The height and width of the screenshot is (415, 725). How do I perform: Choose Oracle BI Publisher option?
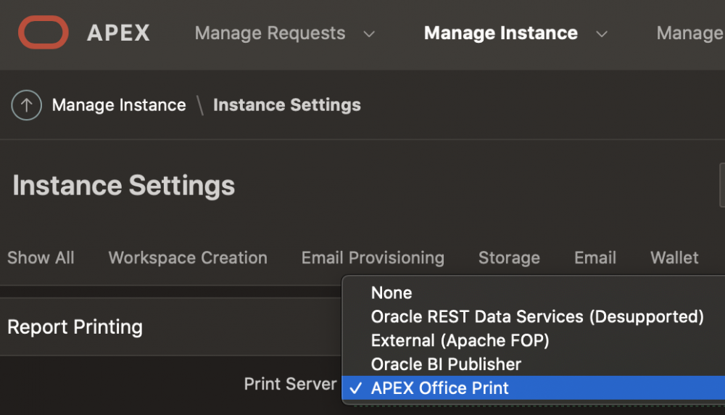tap(446, 364)
